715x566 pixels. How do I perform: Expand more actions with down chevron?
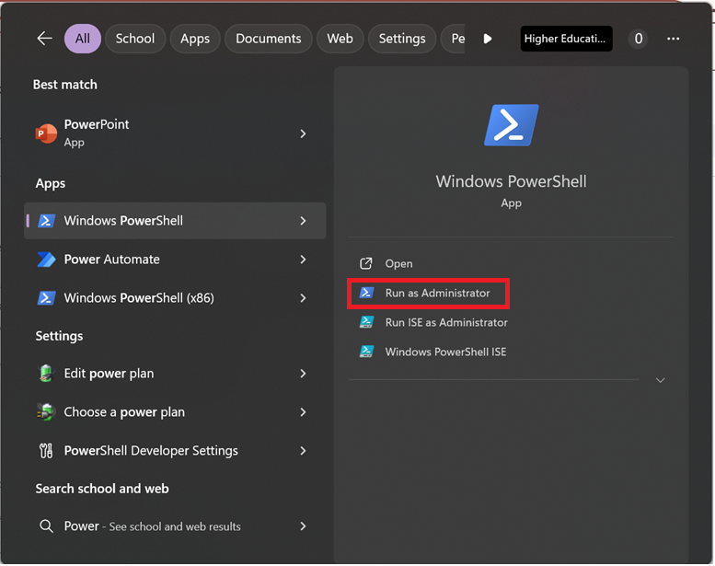click(x=660, y=380)
